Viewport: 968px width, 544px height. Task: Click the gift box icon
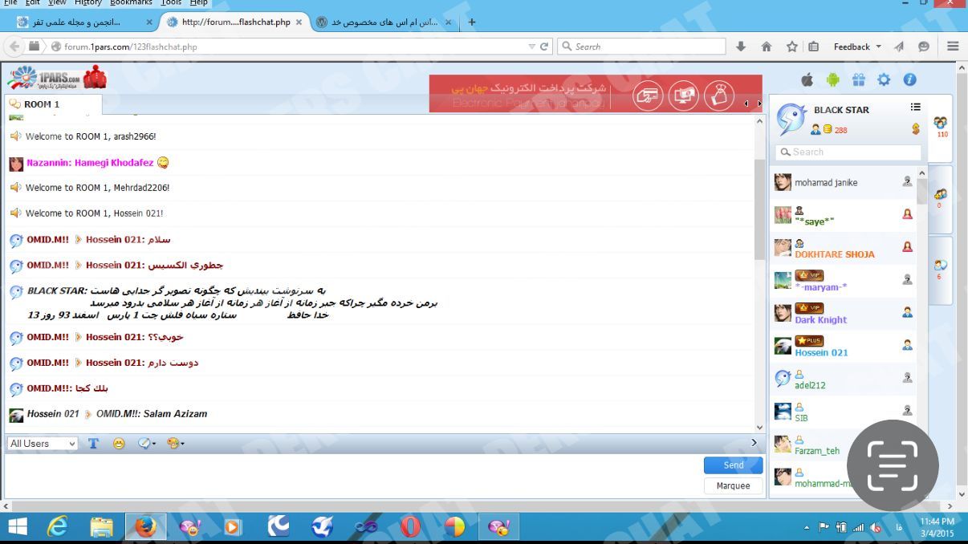click(859, 79)
